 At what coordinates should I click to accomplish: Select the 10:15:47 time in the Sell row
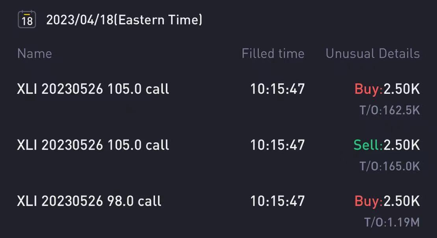(x=277, y=145)
